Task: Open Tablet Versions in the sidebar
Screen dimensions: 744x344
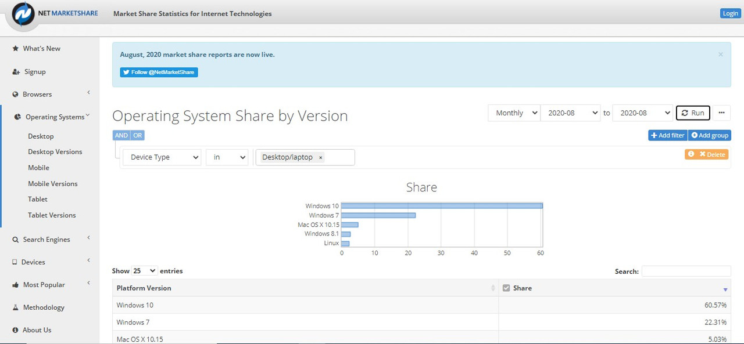Action: (x=52, y=215)
